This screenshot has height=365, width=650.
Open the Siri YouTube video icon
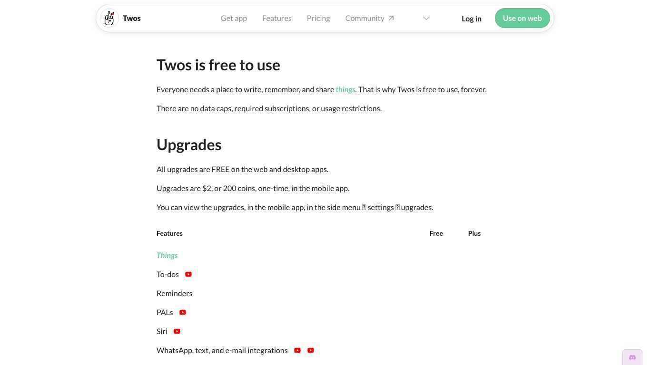[x=177, y=331]
